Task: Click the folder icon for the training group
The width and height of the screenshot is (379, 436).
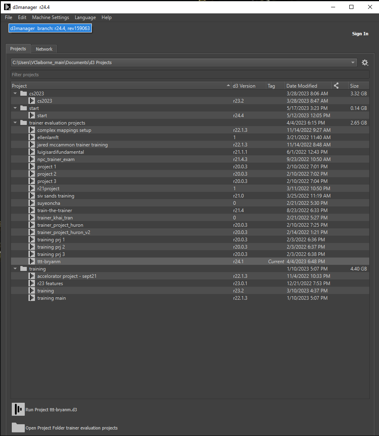Action: pos(24,269)
